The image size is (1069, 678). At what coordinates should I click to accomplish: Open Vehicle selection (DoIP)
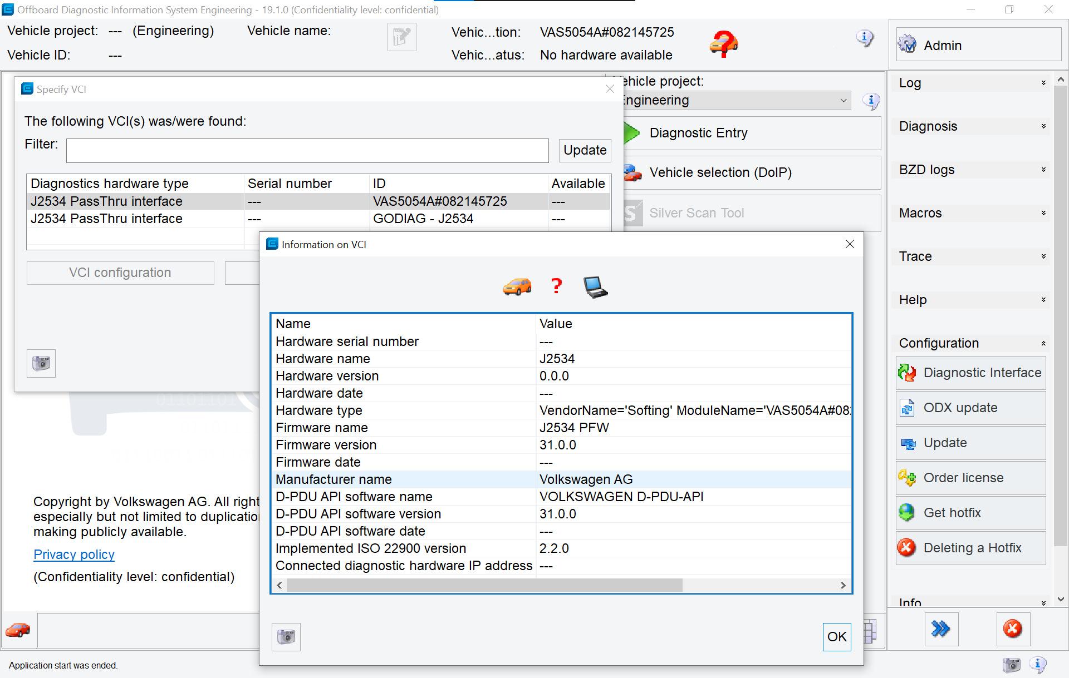point(752,172)
